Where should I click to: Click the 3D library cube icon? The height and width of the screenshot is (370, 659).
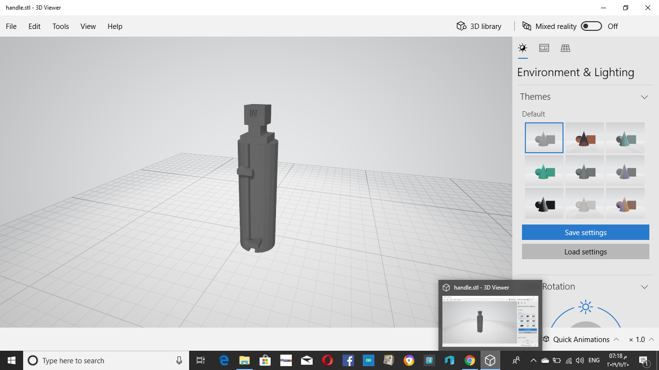click(461, 26)
